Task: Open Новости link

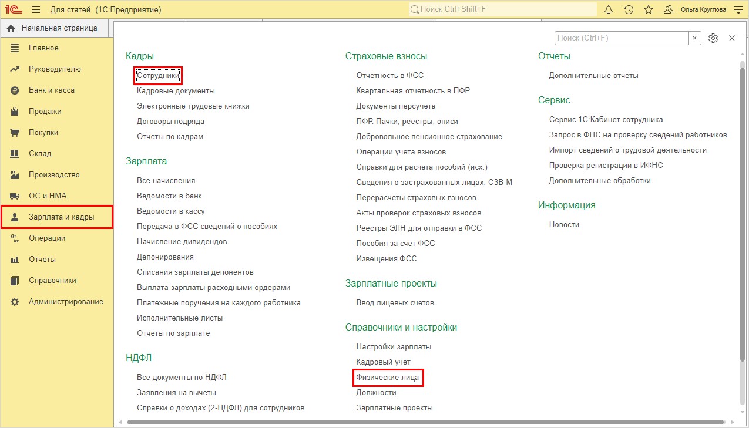Action: point(564,225)
